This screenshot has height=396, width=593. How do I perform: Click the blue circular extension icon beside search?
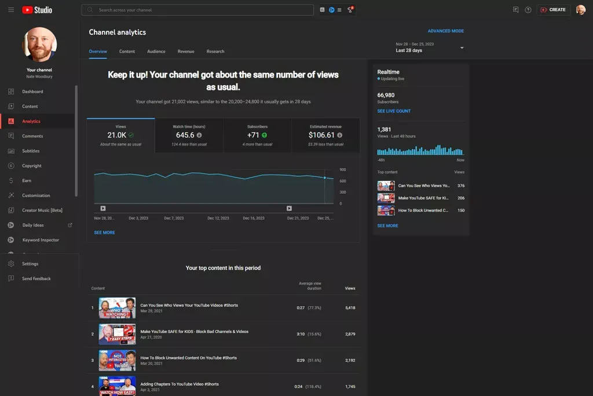331,10
